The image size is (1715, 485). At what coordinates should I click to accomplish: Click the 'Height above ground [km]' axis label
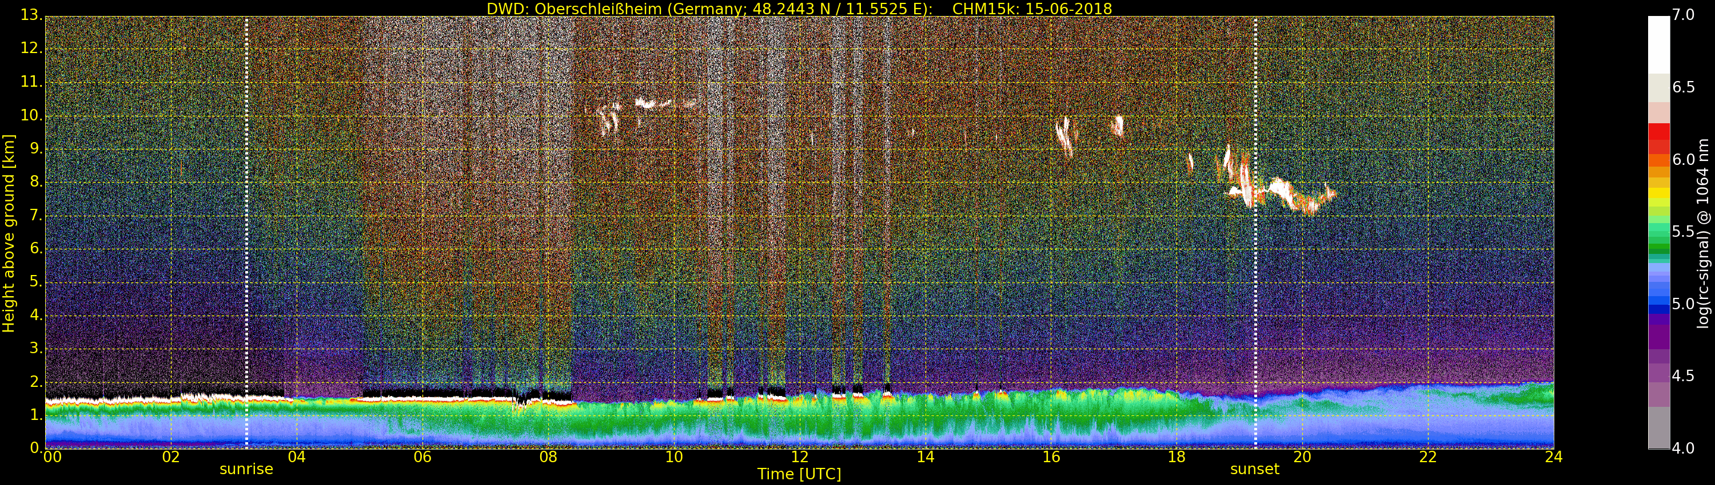(x=9, y=233)
